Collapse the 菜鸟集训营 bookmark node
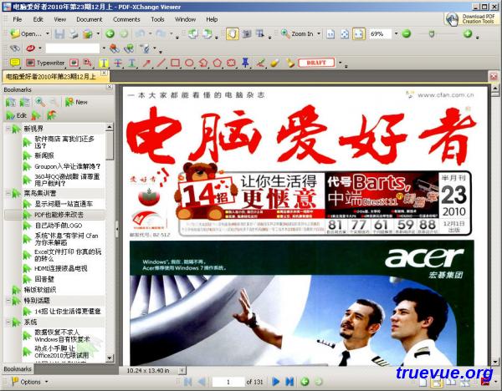 tap(8, 193)
